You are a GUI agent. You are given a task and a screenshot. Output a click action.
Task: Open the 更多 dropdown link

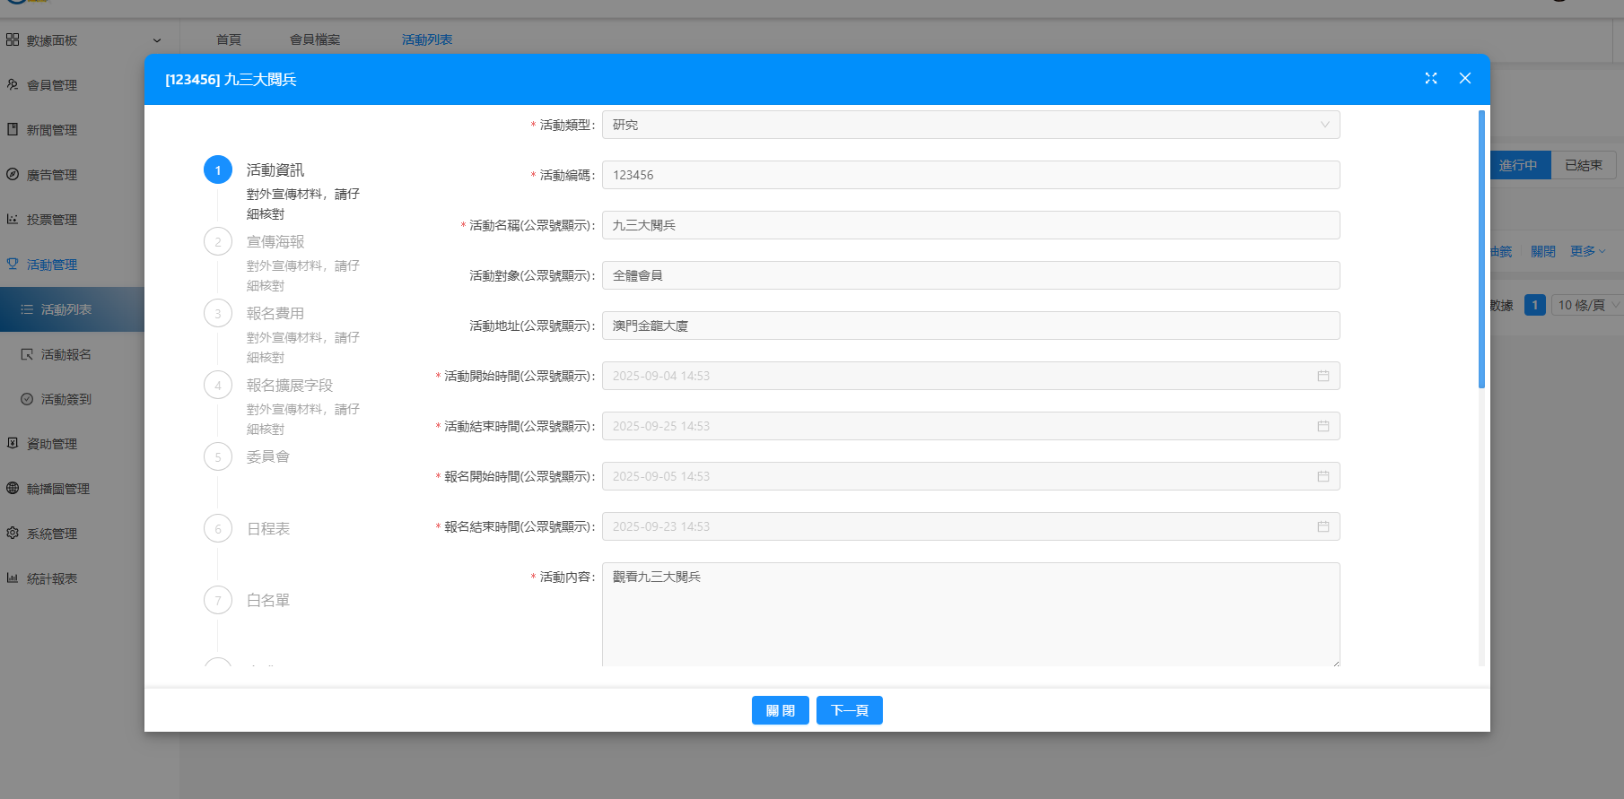pyautogui.click(x=1587, y=252)
